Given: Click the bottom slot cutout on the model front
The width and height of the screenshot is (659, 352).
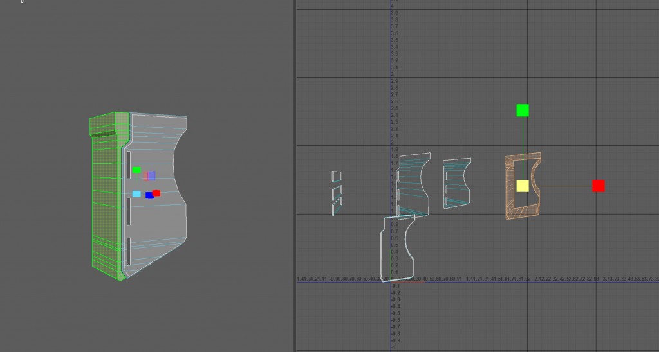Looking at the screenshot, I should pos(129,251).
